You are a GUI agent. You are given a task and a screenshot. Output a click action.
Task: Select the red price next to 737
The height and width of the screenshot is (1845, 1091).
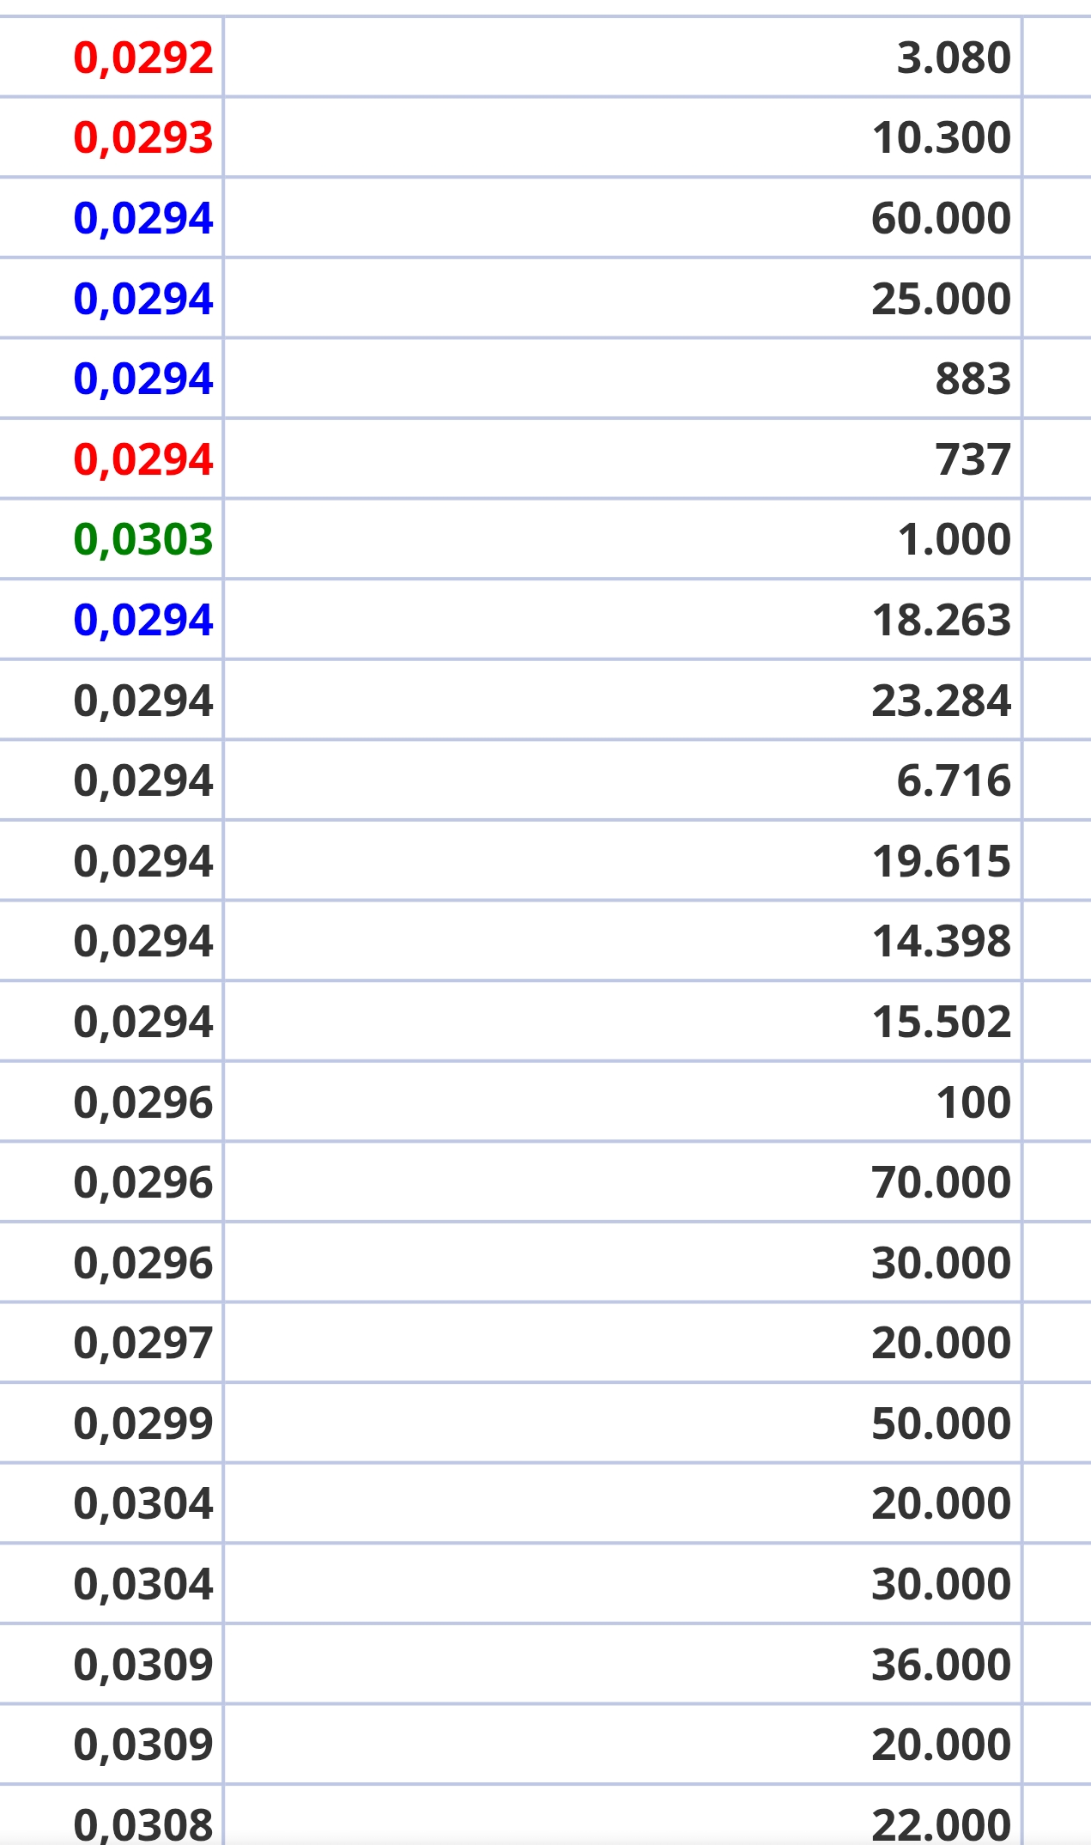[x=143, y=459]
